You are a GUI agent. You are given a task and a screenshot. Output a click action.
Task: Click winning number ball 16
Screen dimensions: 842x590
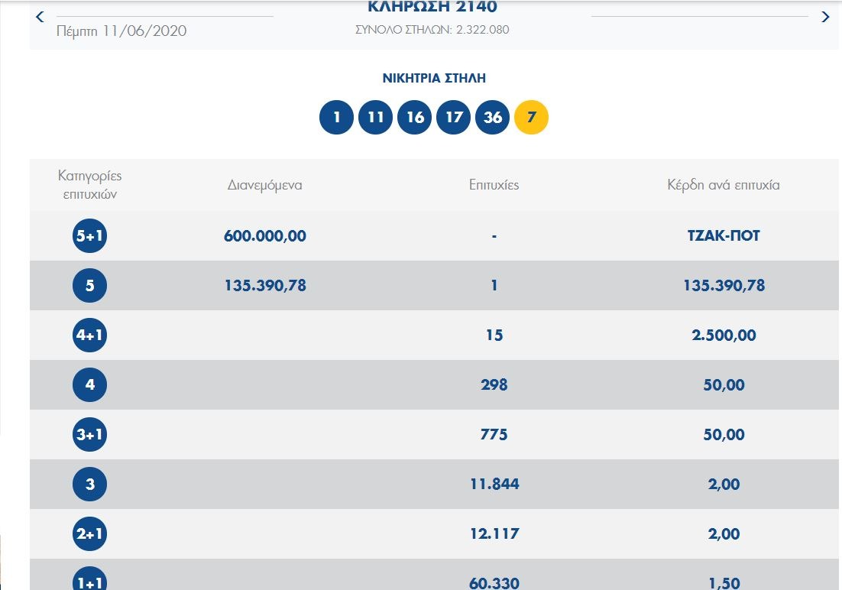click(x=415, y=118)
